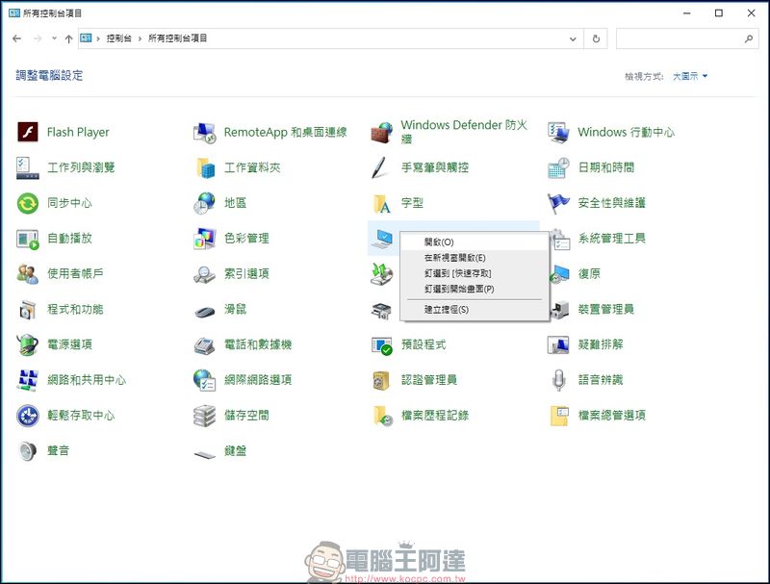Click the Windows Defender 防火牆 icon
The image size is (770, 584).
coord(381,133)
